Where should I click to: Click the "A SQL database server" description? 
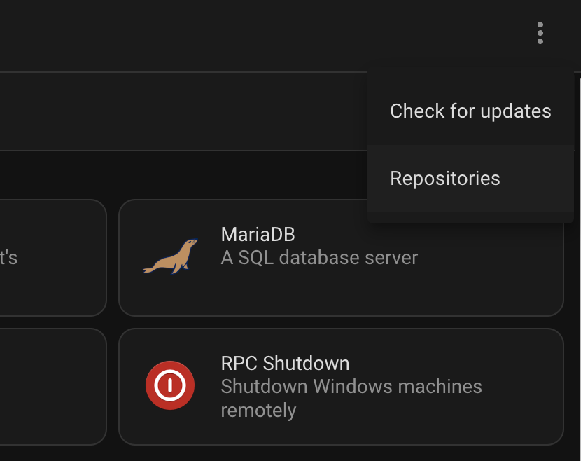point(319,258)
